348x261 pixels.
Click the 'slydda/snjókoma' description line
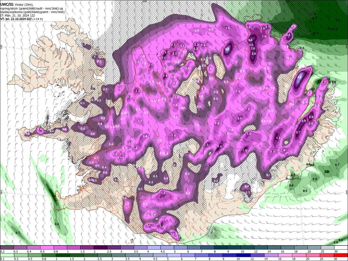[x=32, y=12]
